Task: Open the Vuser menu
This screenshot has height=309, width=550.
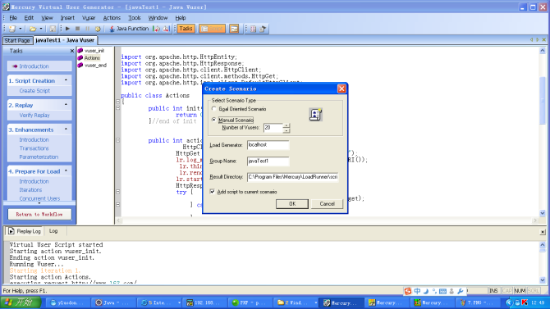Action: [x=89, y=18]
